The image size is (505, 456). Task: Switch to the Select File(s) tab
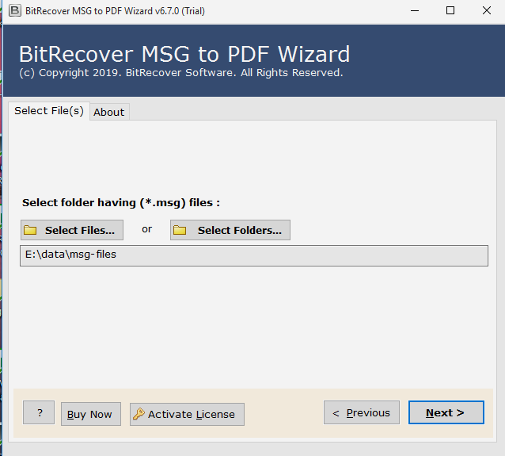(x=49, y=111)
